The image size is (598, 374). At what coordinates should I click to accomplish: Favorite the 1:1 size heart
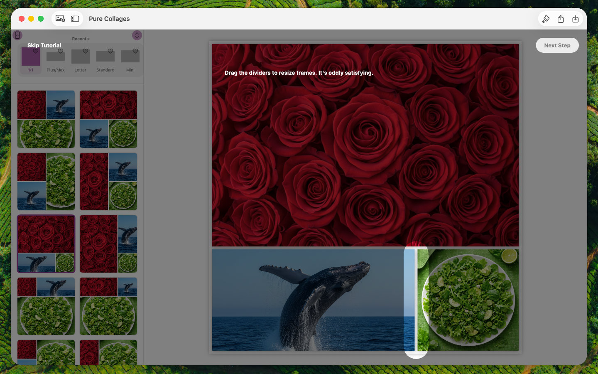(x=36, y=51)
